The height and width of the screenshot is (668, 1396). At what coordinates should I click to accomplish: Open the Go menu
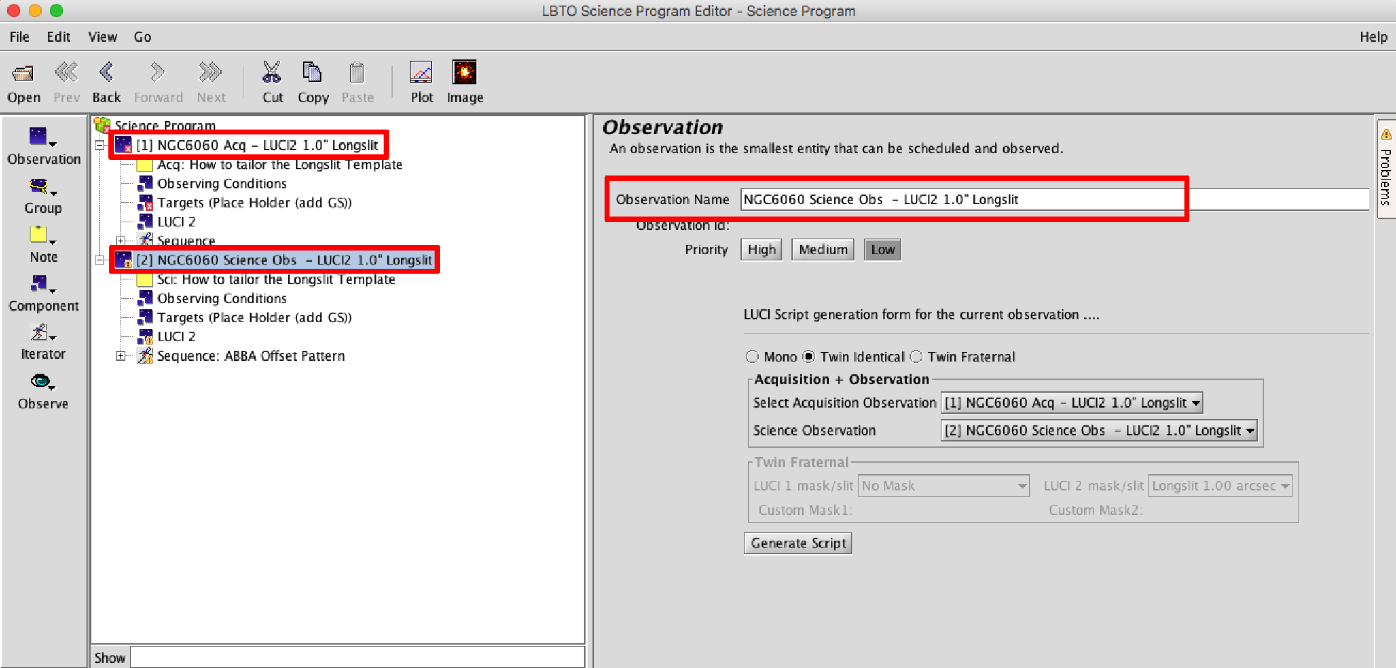142,37
